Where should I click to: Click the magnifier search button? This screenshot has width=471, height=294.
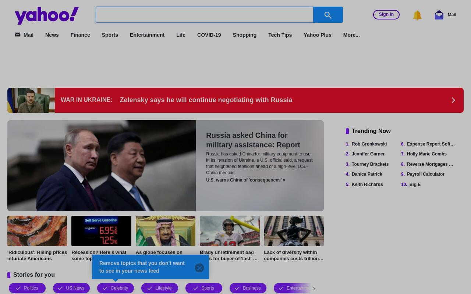328,15
